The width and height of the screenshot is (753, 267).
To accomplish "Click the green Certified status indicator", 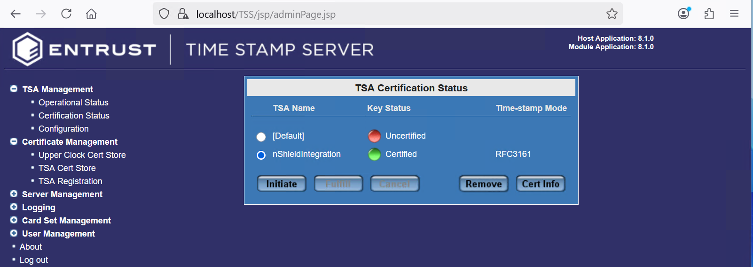I will tap(374, 154).
